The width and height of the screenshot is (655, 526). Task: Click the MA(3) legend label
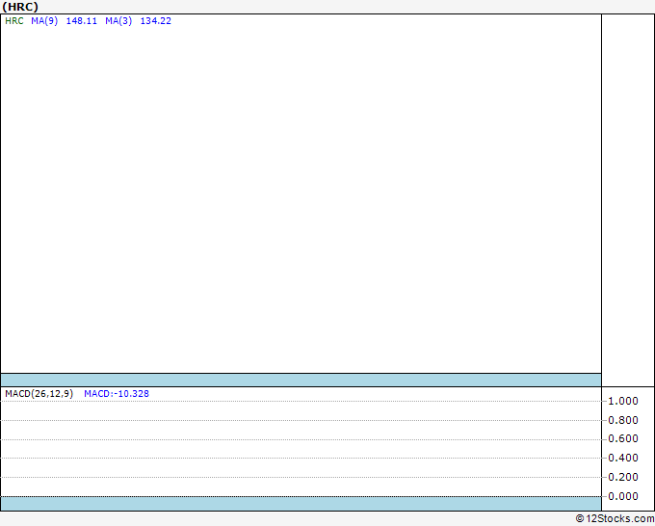click(118, 21)
